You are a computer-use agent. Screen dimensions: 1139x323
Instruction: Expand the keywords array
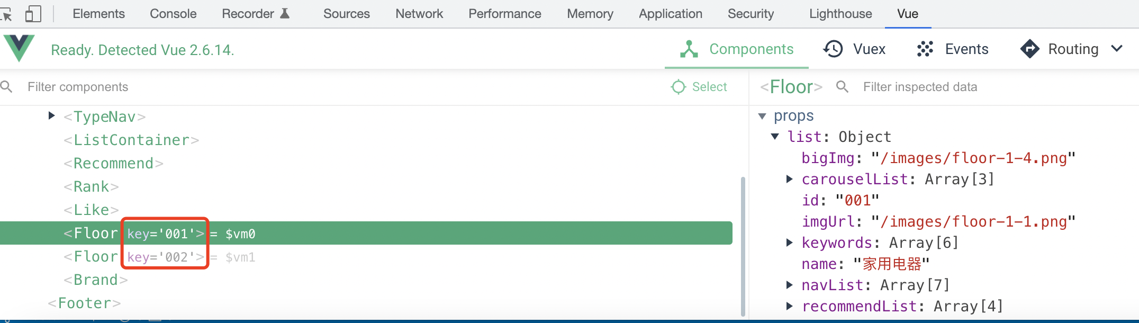pyautogui.click(x=789, y=243)
